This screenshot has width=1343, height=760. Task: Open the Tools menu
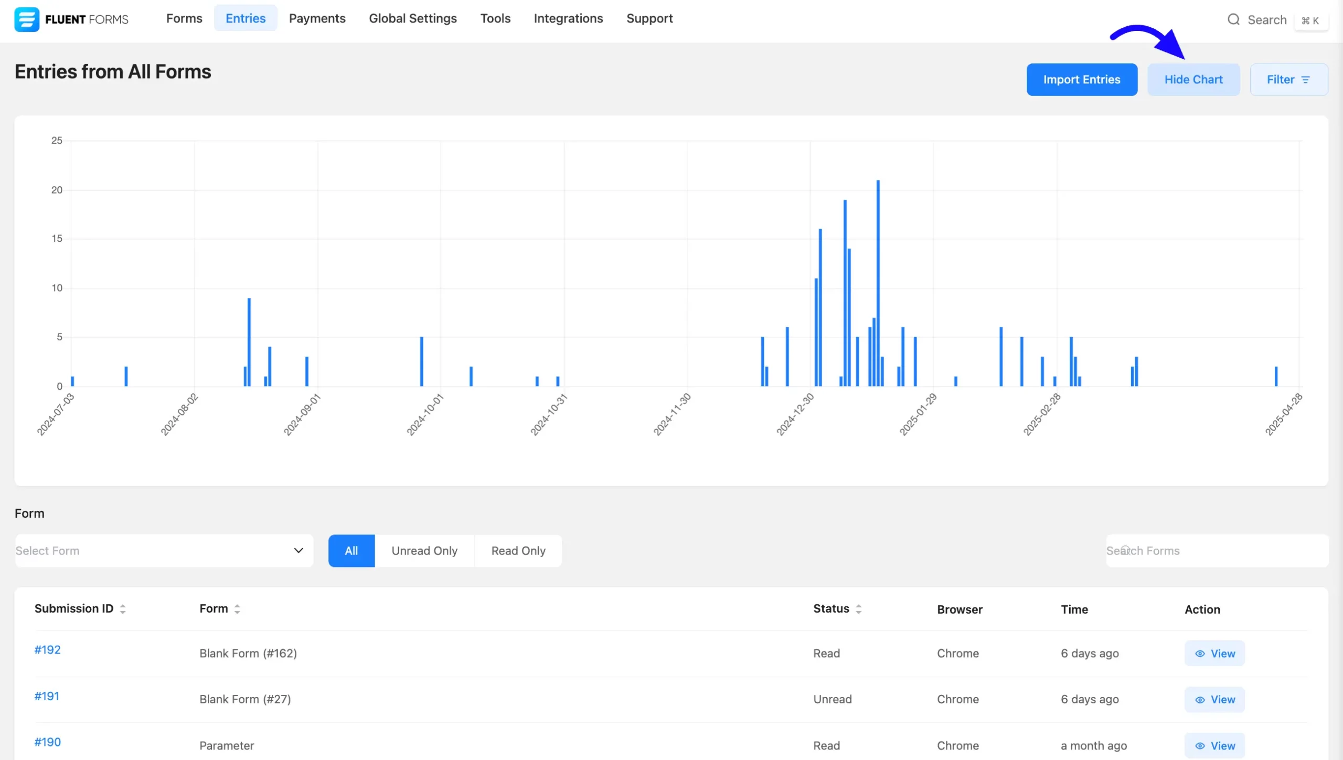(495, 18)
